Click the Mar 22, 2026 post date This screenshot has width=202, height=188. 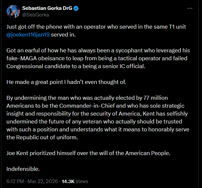tap(43, 181)
